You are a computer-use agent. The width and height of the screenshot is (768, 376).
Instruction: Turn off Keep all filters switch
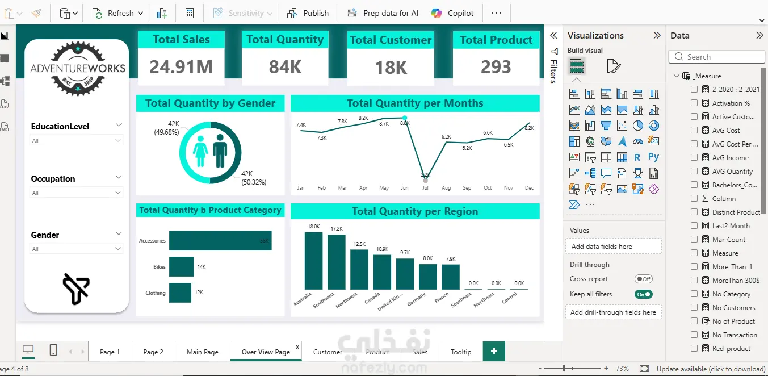coord(644,294)
